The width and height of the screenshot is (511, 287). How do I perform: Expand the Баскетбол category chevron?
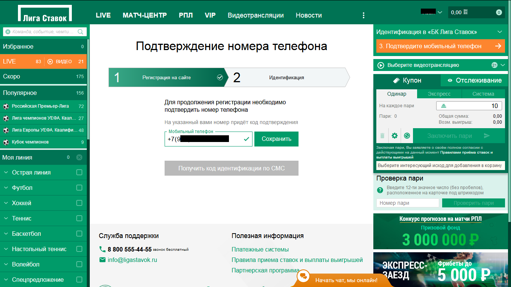click(6, 234)
